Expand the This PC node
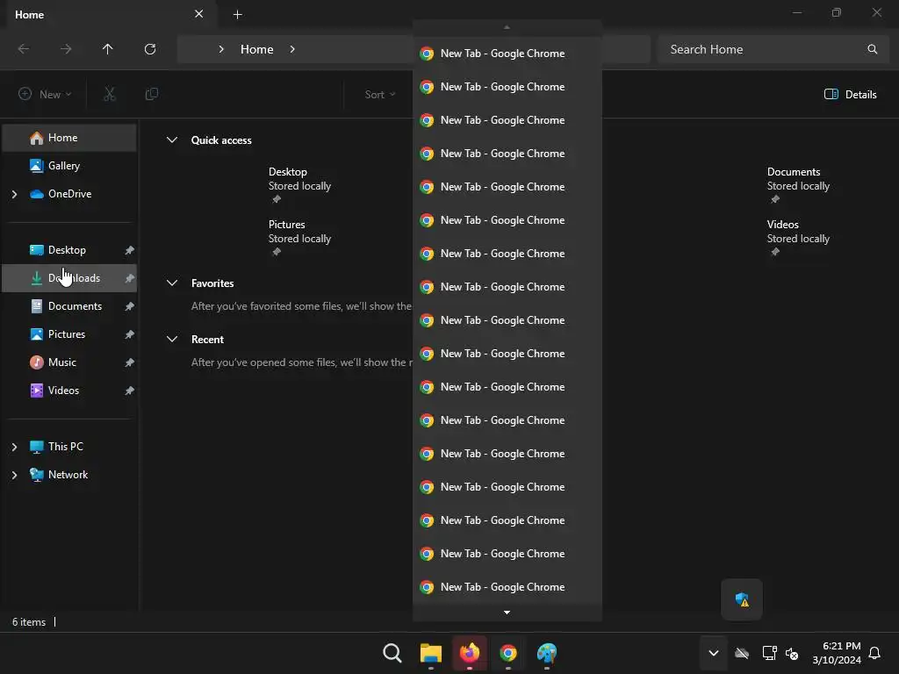This screenshot has width=899, height=674. point(14,447)
